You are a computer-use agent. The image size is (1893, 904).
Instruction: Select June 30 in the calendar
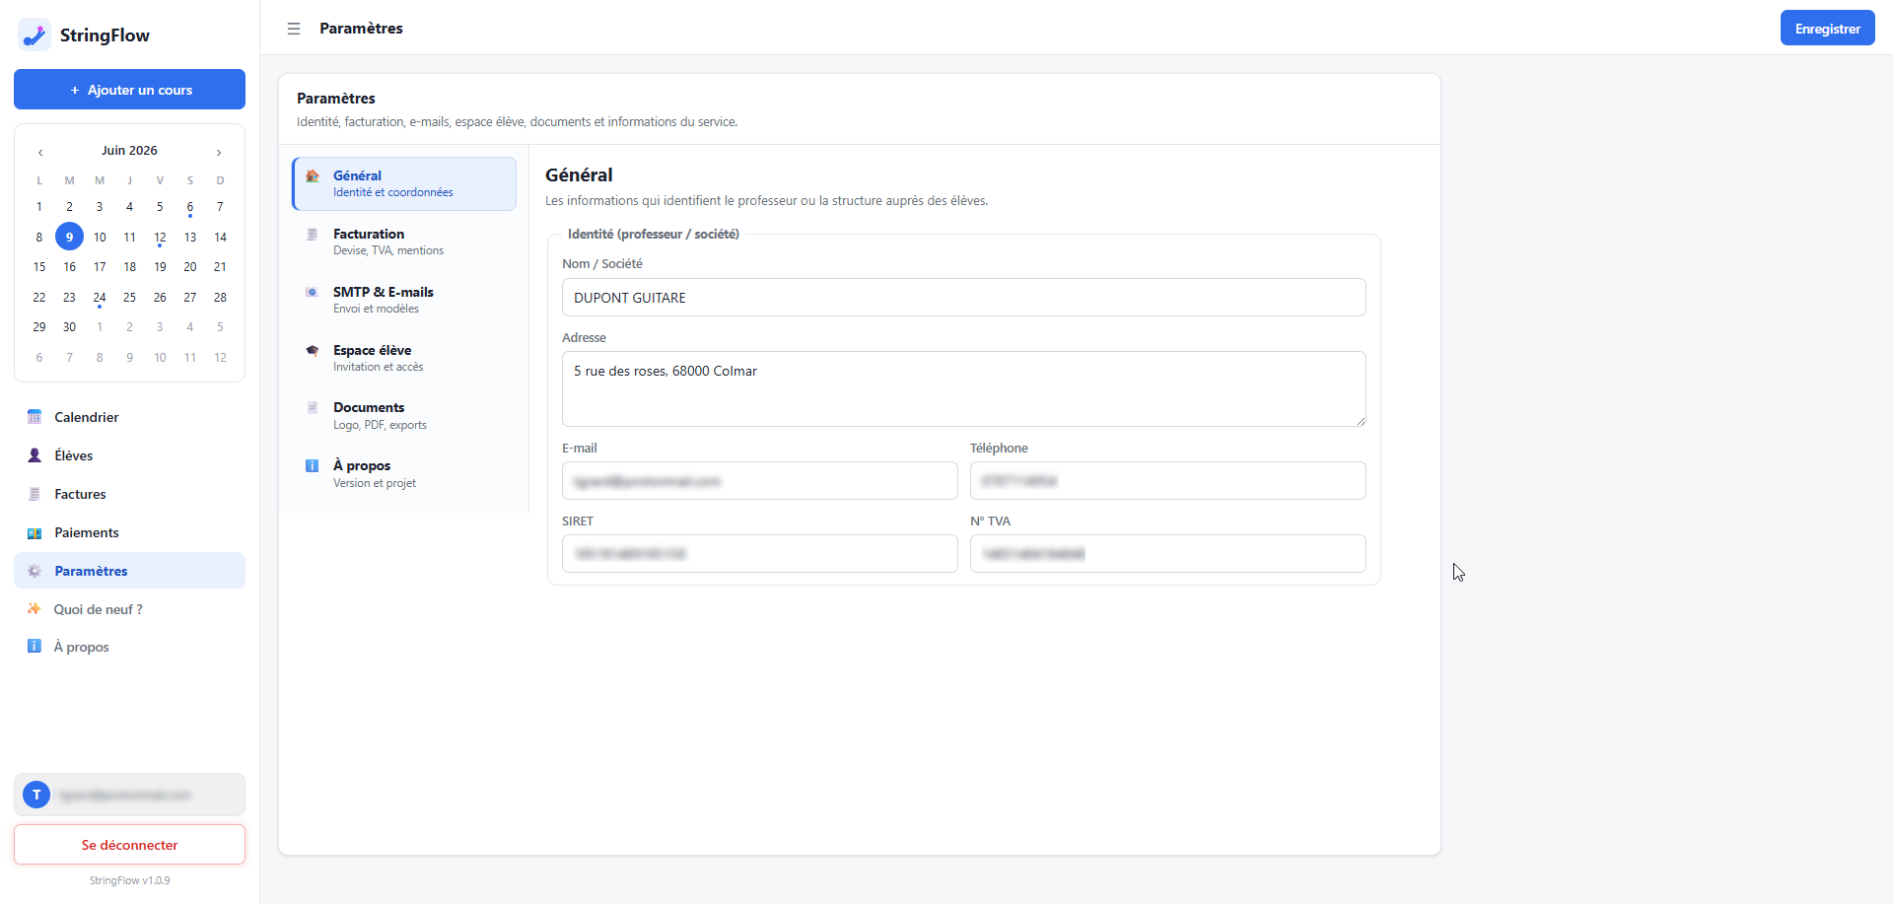[x=69, y=327]
